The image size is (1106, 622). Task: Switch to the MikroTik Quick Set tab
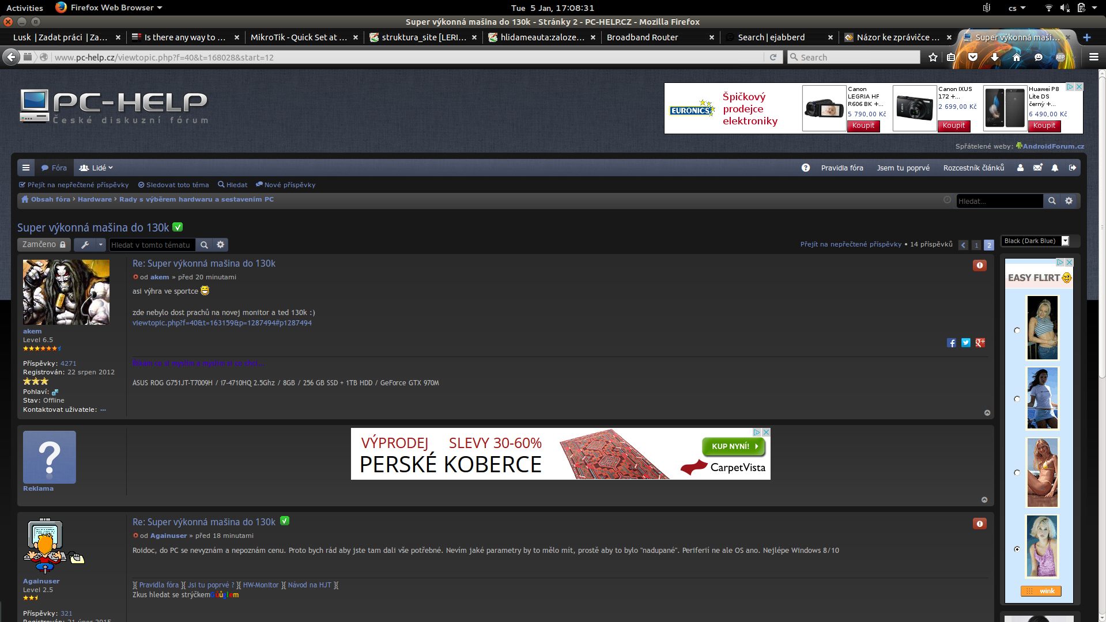click(299, 37)
